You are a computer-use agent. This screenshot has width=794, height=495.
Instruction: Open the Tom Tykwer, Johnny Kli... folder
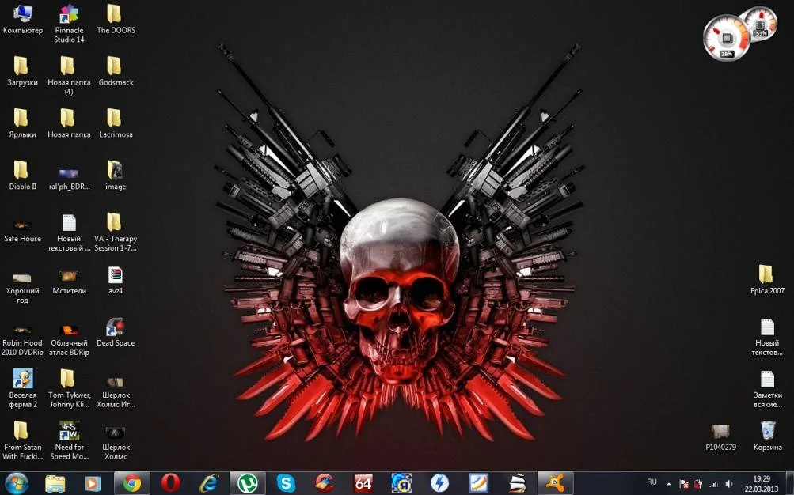tap(69, 389)
